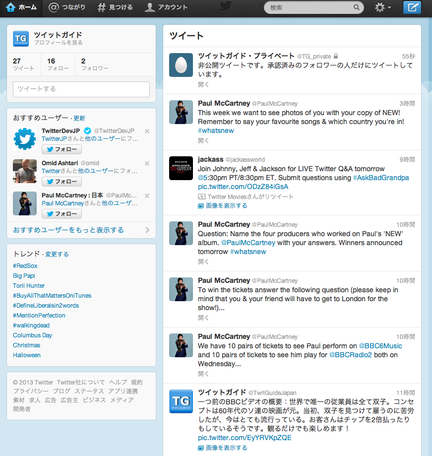432x456 pixels.
Task: Click TwitterDevJP gear-bird avatar
Action: [x=25, y=139]
